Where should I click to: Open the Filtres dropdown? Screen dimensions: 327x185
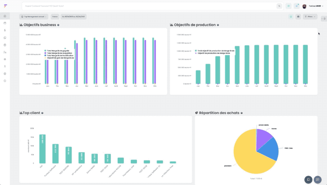tap(310, 17)
